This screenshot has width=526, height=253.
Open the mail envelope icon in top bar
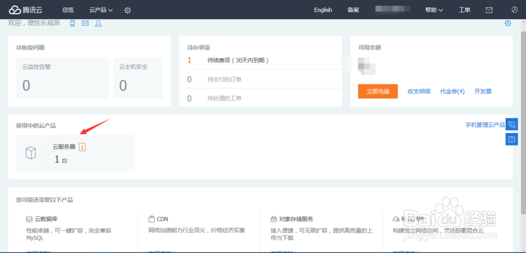tap(489, 10)
